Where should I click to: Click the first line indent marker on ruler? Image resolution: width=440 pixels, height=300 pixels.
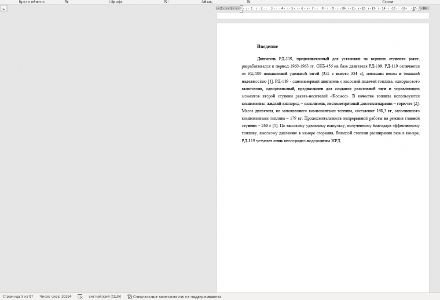point(241,7)
